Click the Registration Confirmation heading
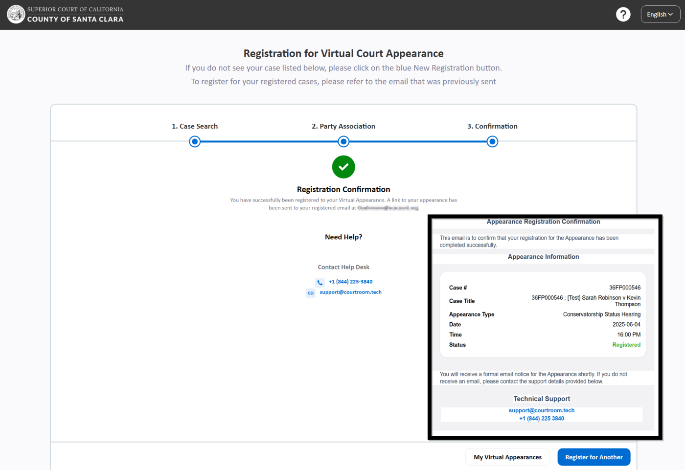 tap(343, 189)
